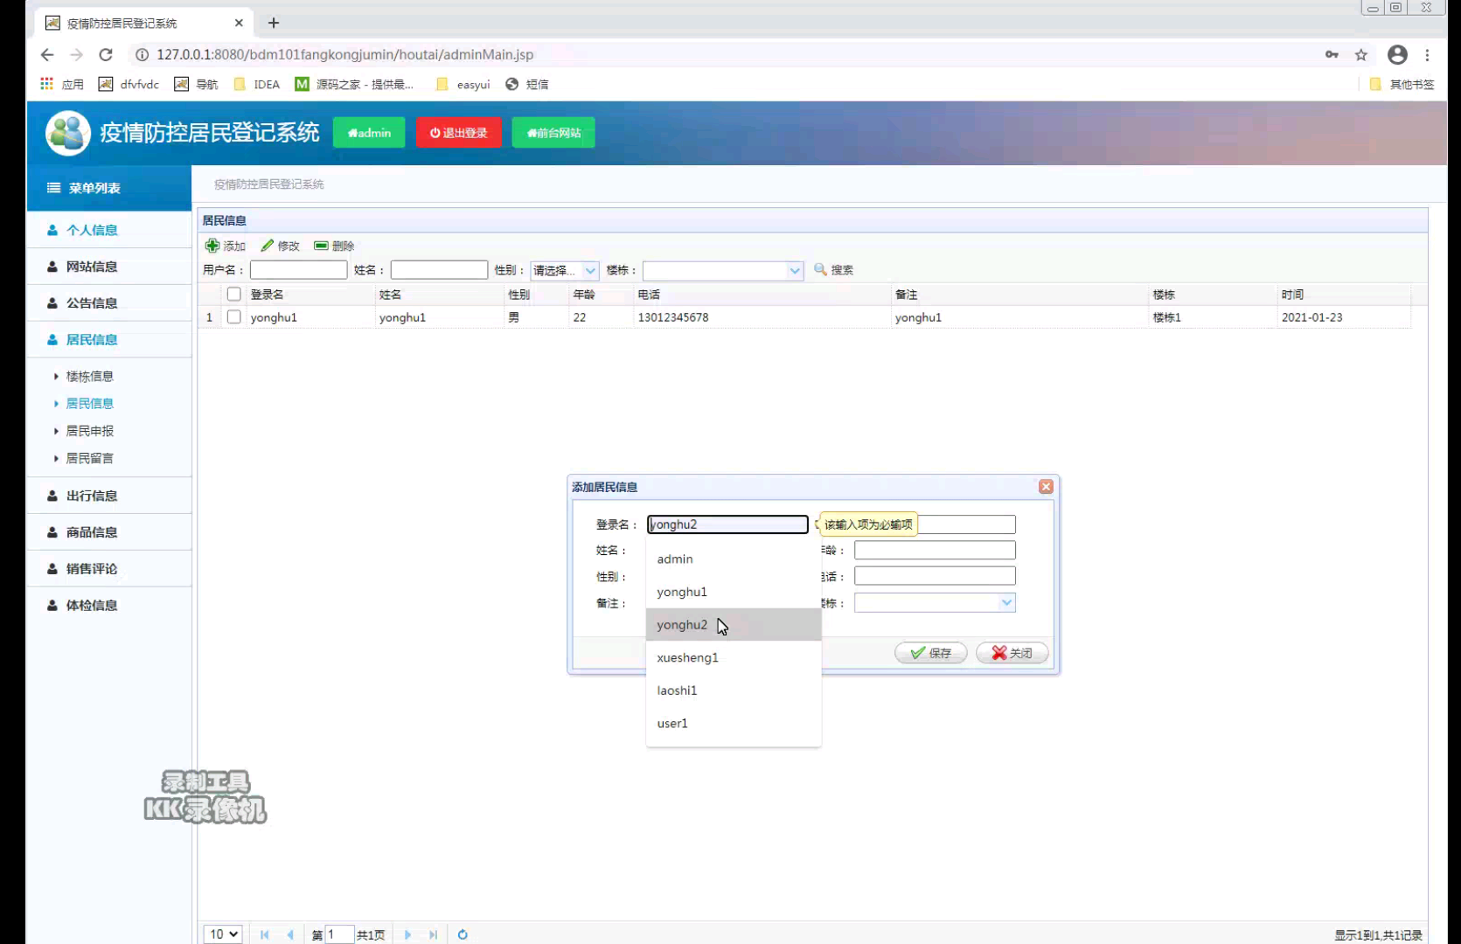Expand 商品信息 in the sidebar

pyautogui.click(x=109, y=532)
